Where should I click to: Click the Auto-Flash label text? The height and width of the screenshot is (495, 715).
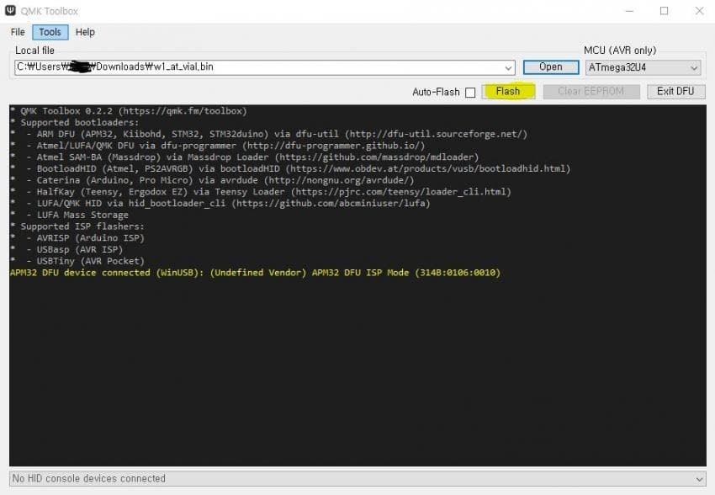point(436,92)
